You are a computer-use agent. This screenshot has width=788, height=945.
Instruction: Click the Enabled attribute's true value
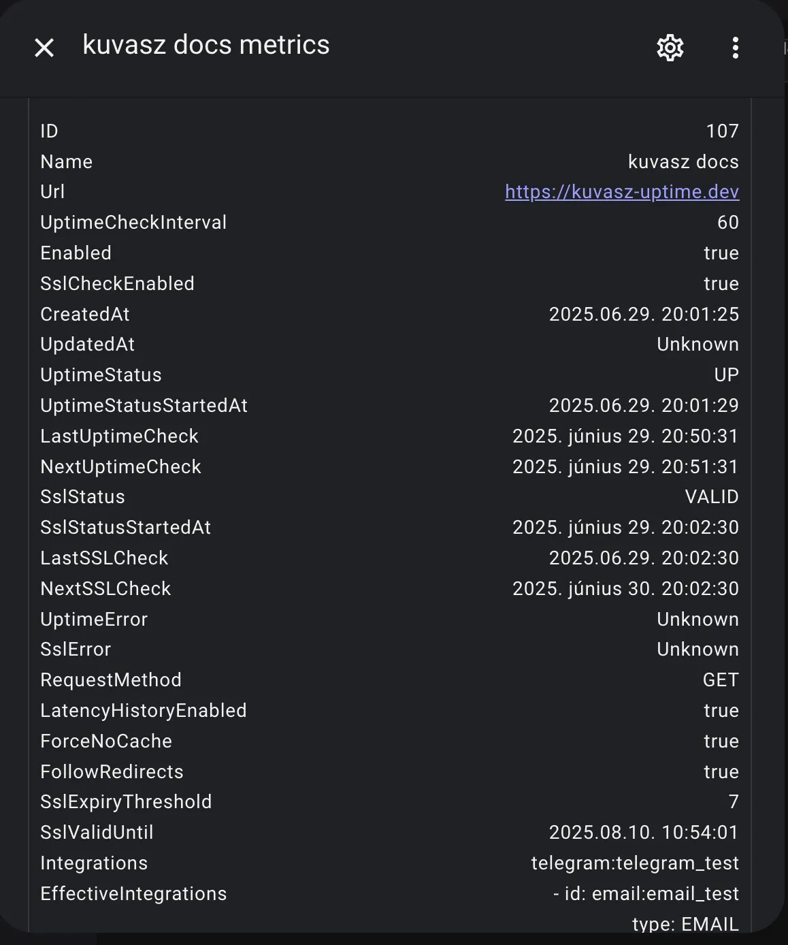tap(721, 253)
